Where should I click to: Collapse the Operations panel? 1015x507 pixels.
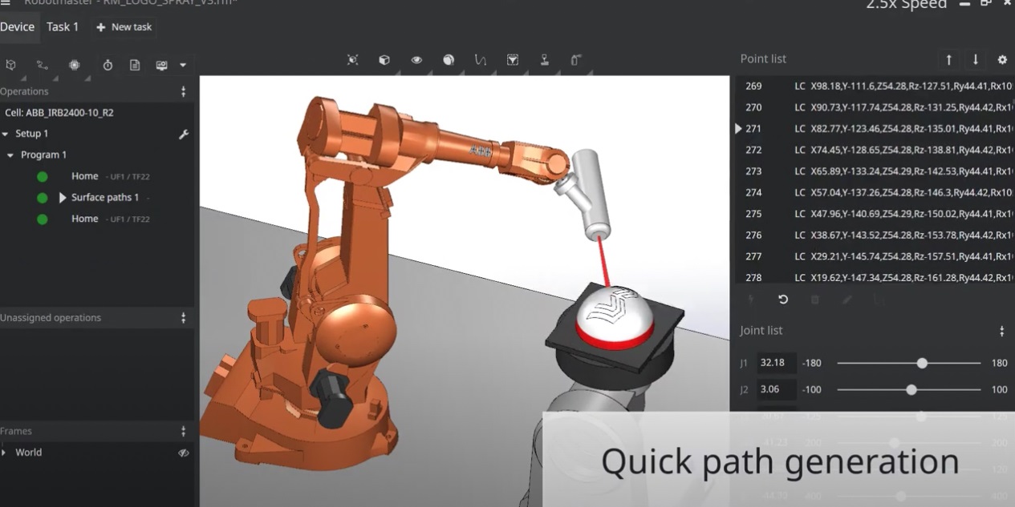[x=183, y=91]
